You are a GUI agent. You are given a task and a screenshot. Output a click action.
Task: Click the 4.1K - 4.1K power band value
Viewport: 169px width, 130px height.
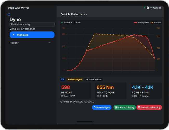[x=142, y=87]
